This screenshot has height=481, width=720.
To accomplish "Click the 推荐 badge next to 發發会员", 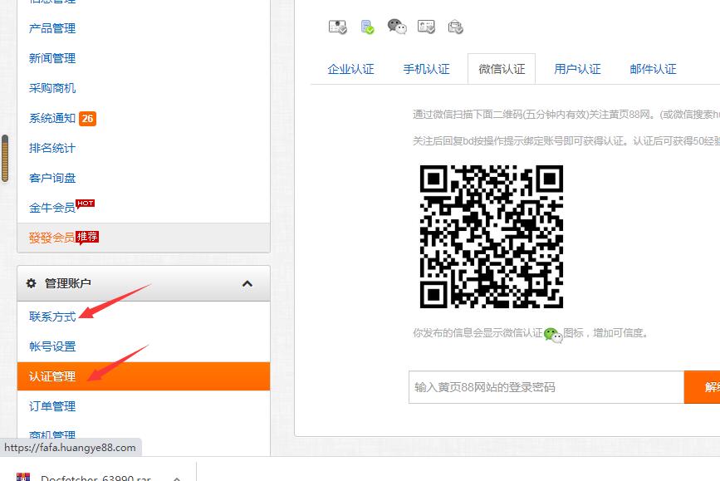I will [x=87, y=237].
